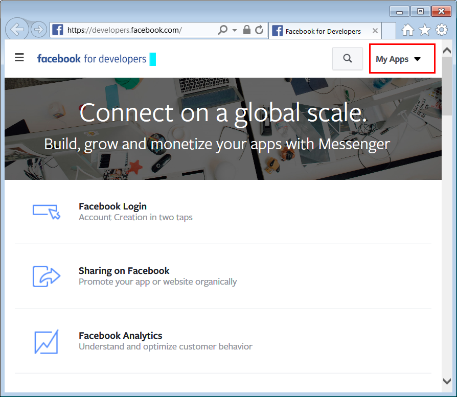Open the hamburger menu icon
This screenshot has height=397, width=457.
(19, 57)
